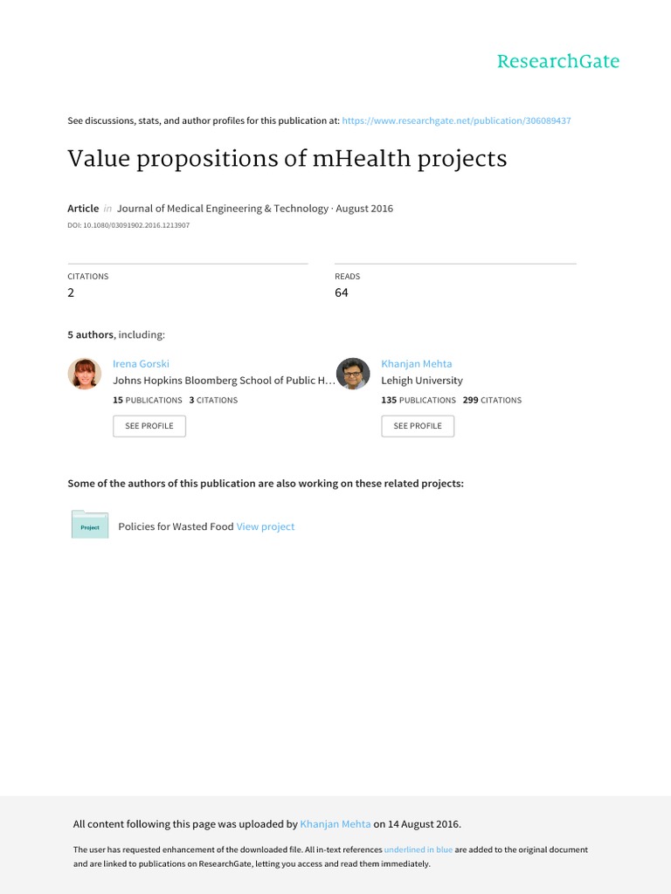This screenshot has height=894, width=671.
Task: Click the article title 'Value propositions of mHealth projects'
Action: click(287, 160)
